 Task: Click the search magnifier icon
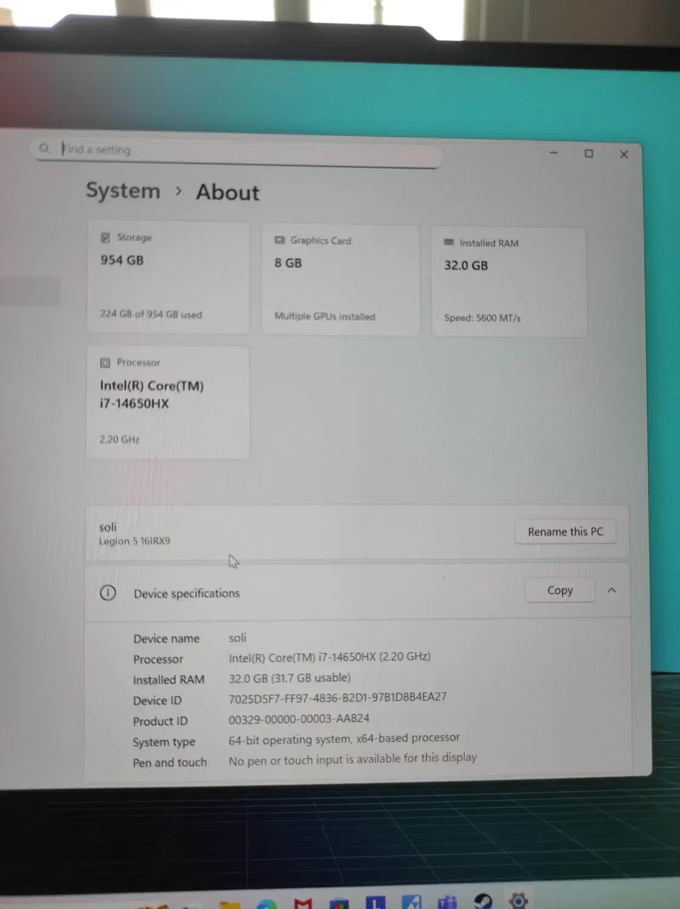44,148
